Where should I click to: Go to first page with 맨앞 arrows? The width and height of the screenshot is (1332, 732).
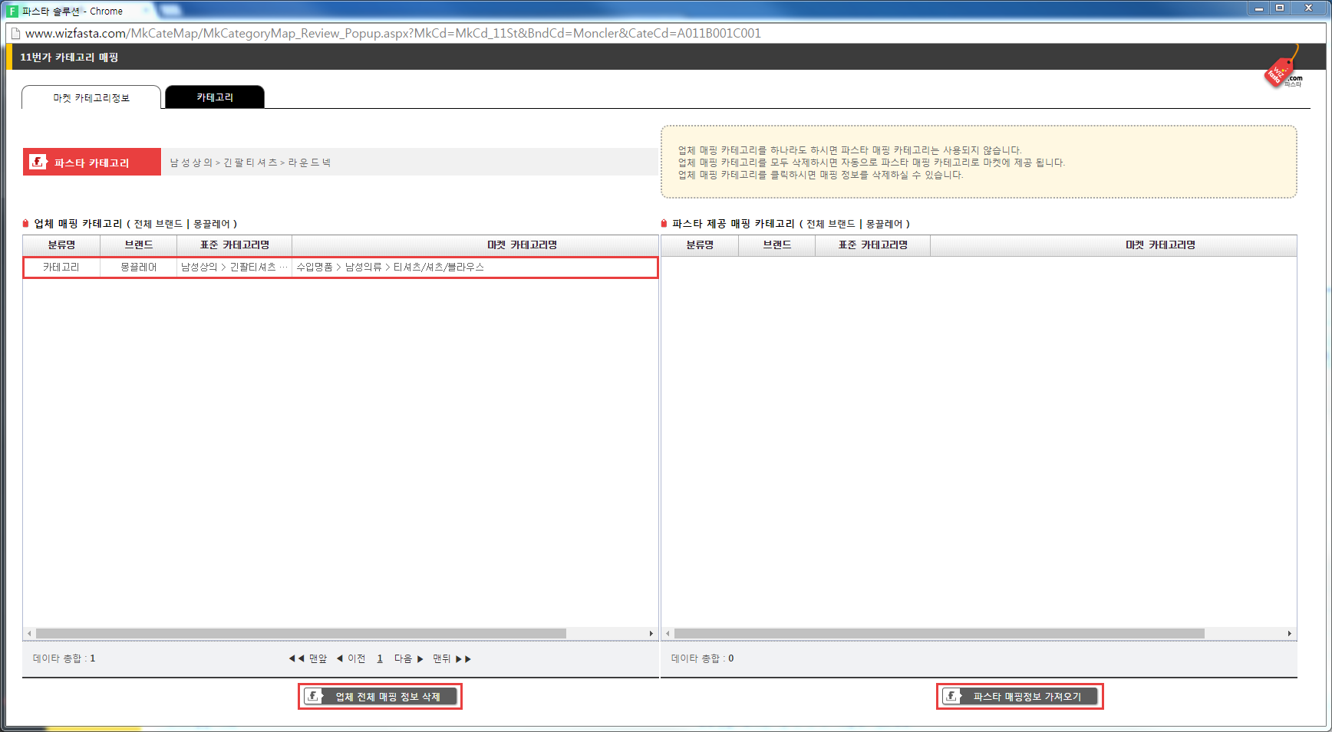pos(308,658)
